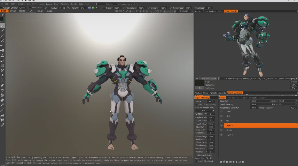
Task: Switch to the Render room tab
Action: click(x=49, y=11)
